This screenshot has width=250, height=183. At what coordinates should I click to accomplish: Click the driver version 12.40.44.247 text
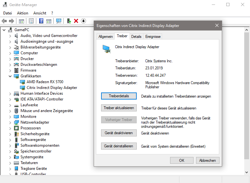(x=155, y=75)
